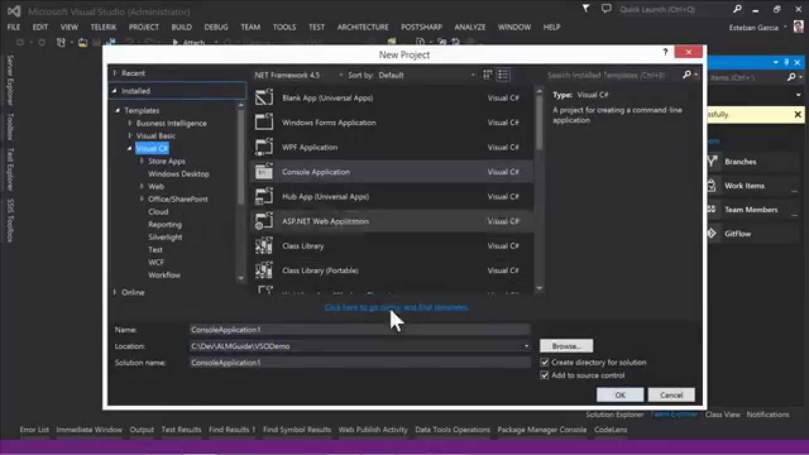Select the Class Library (Portable) template icon

pyautogui.click(x=264, y=270)
